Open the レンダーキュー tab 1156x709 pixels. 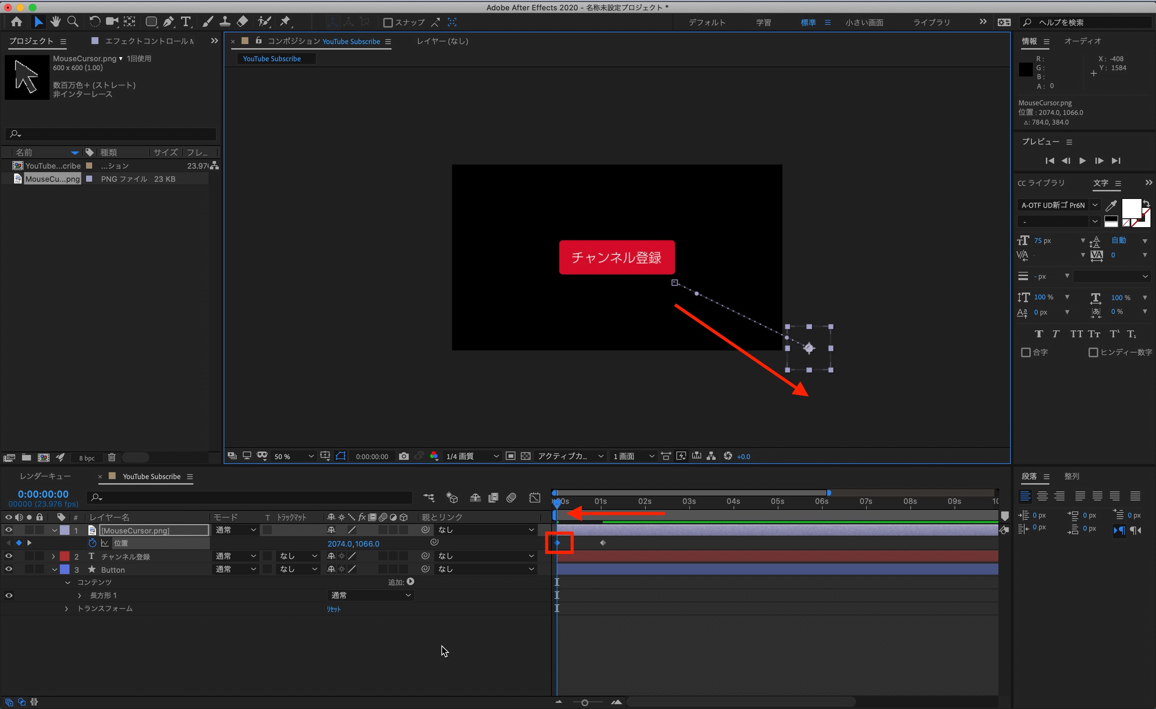click(x=45, y=476)
